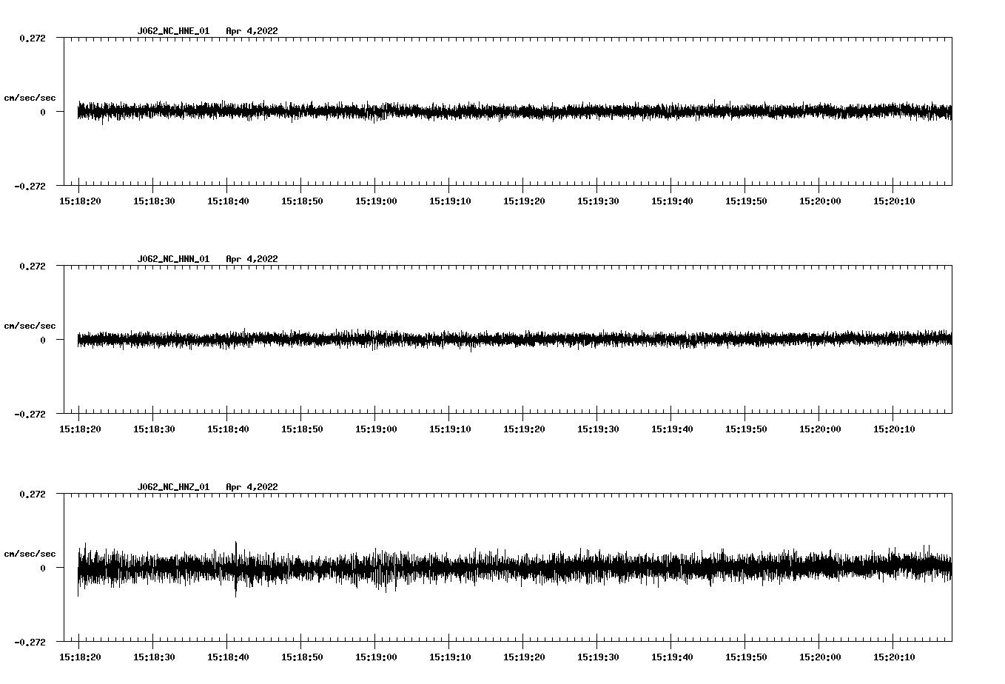Click 15:20:10 time label under HNN plot

point(894,429)
